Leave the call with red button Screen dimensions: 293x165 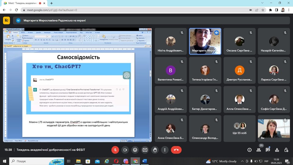pyautogui.click(x=176, y=150)
